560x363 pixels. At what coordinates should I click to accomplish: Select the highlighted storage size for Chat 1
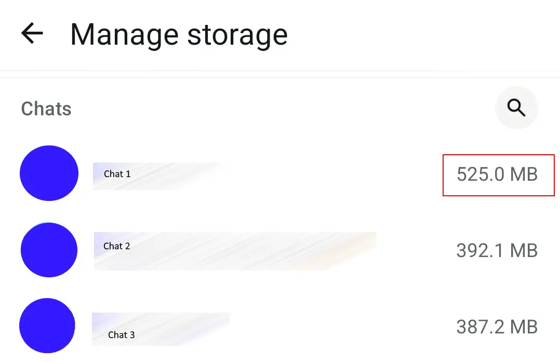[497, 175]
